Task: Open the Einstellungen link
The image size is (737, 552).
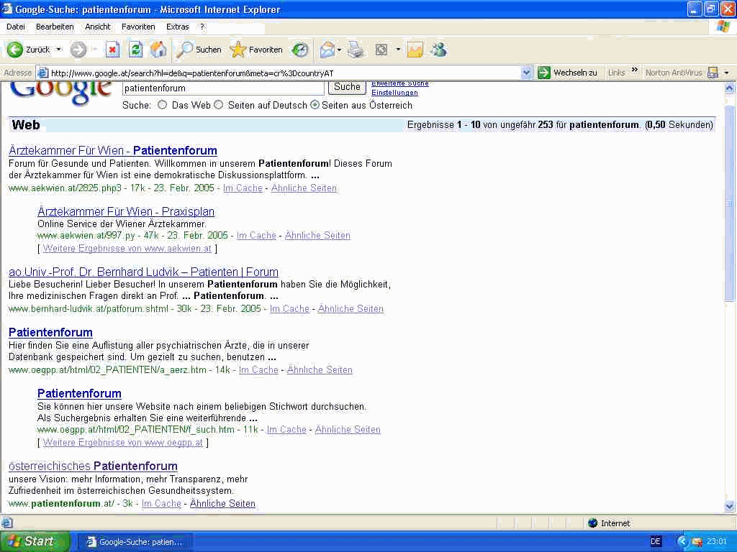Action: 394,93
